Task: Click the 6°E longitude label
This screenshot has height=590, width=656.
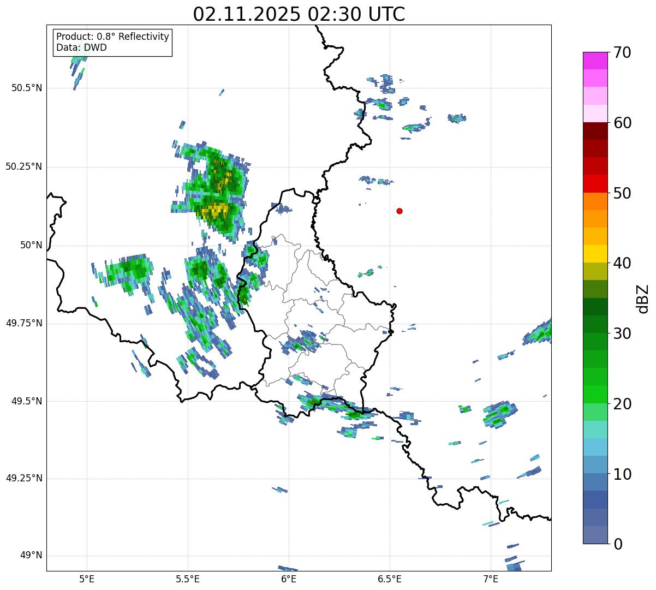Action: tap(289, 579)
